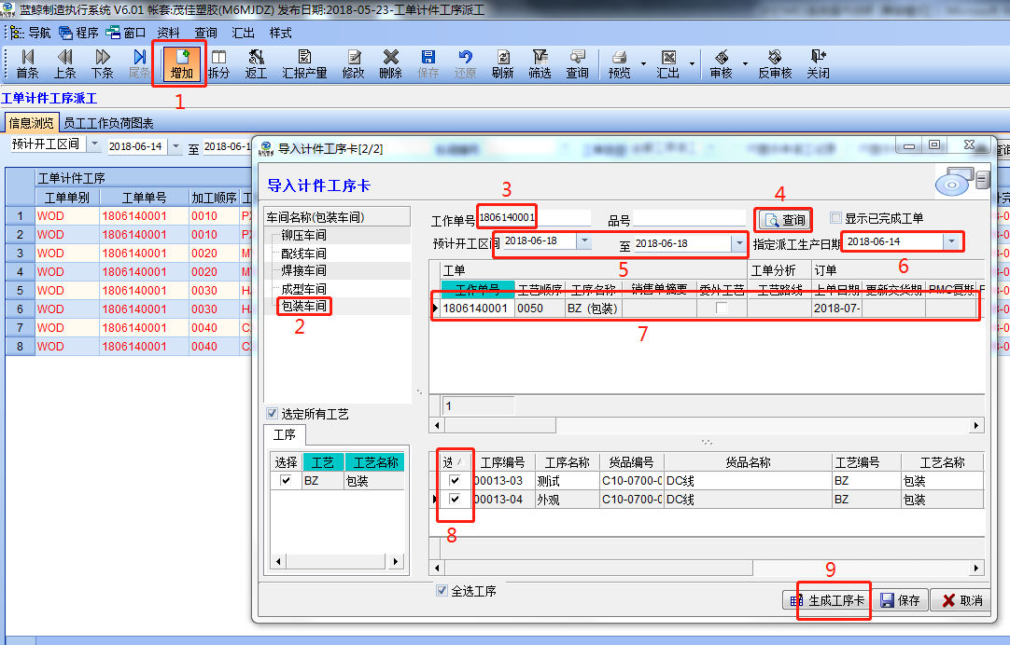
Task: Open the 资料 menu
Action: (168, 32)
